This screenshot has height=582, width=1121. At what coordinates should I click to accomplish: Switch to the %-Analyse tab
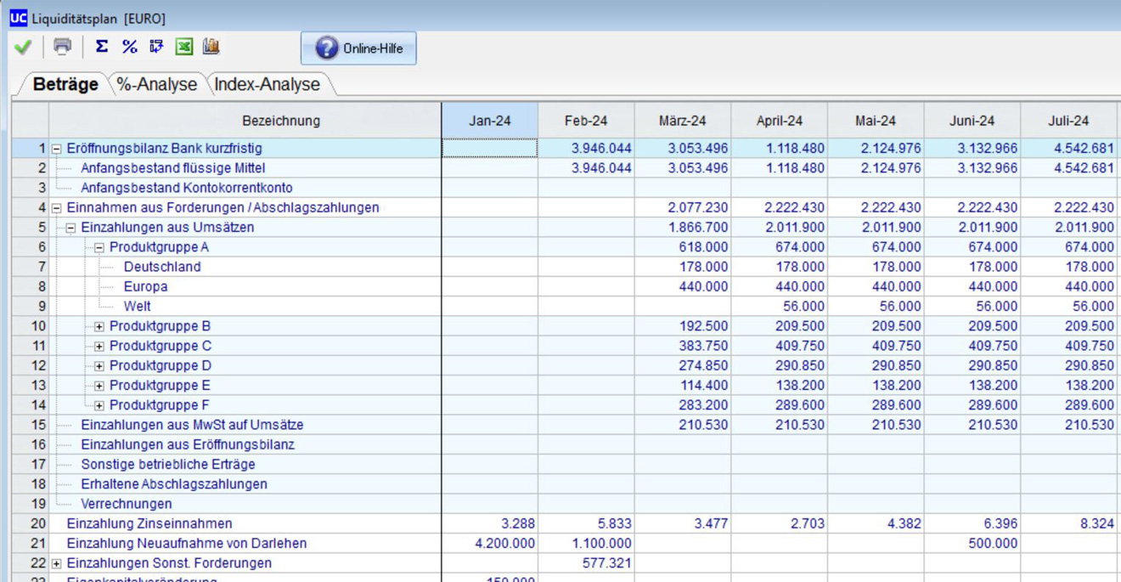pyautogui.click(x=157, y=85)
